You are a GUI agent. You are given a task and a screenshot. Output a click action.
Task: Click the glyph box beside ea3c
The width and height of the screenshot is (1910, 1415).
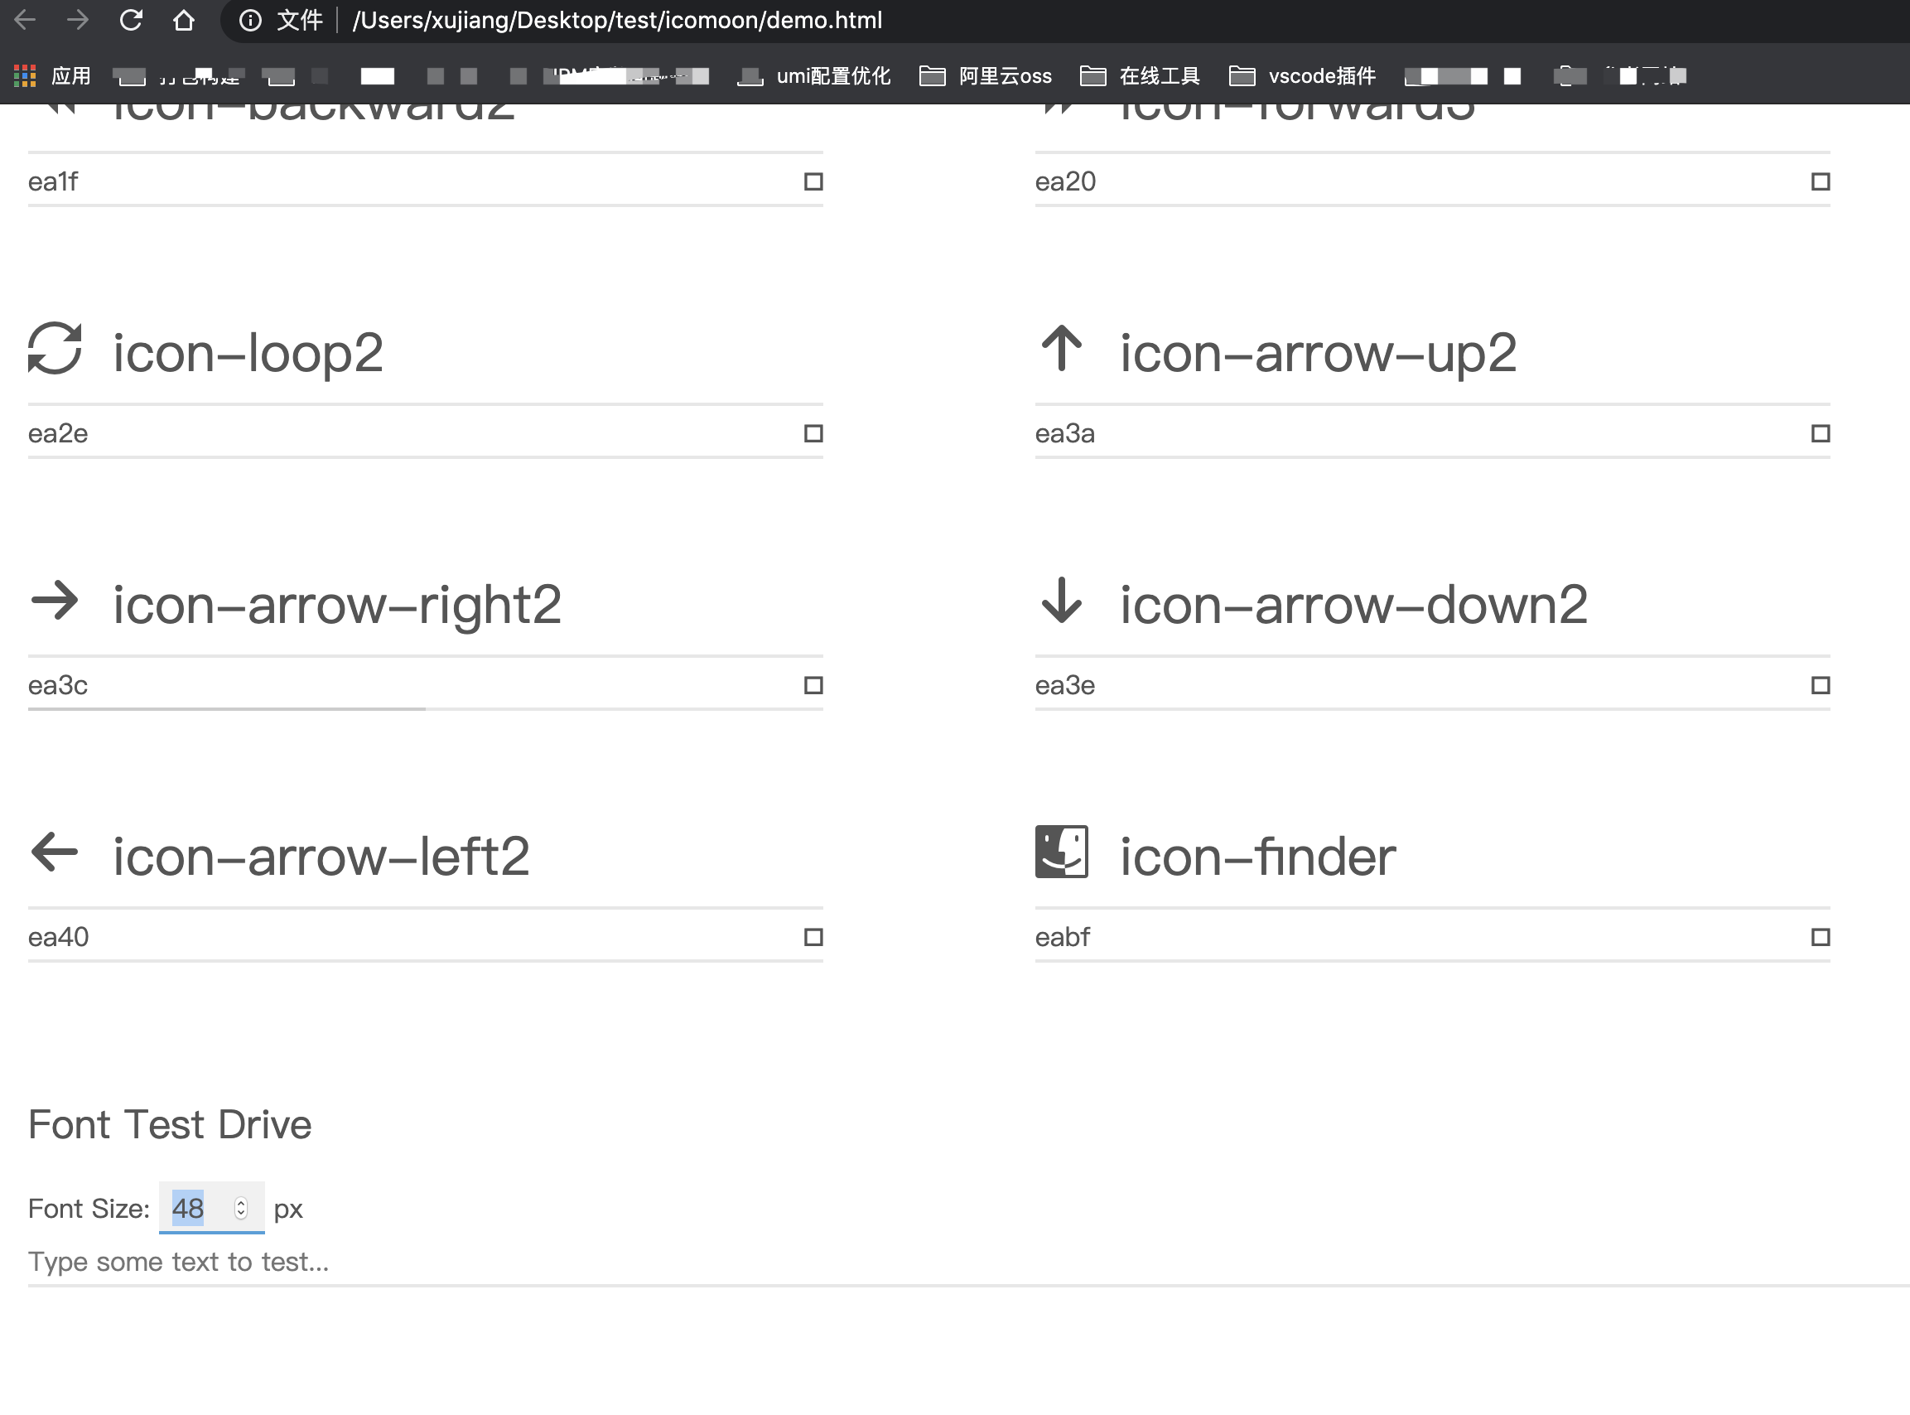(x=813, y=685)
